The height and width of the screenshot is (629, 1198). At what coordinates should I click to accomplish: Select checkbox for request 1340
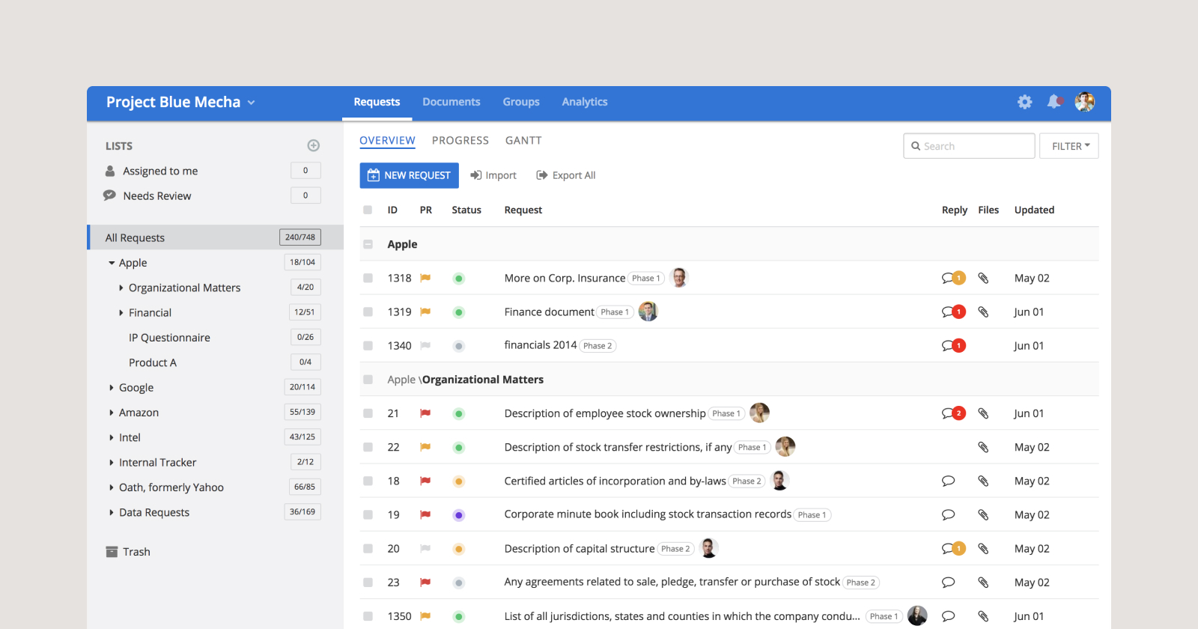[x=368, y=345]
